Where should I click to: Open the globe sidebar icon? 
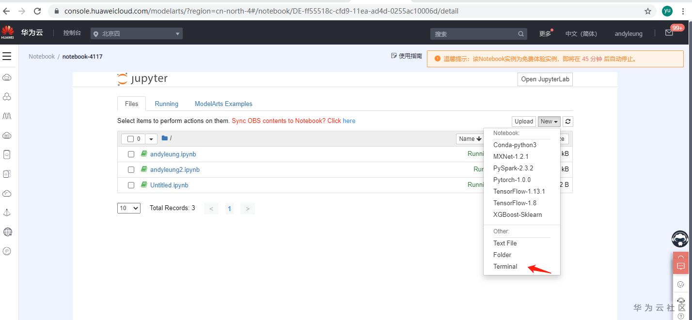(7, 232)
